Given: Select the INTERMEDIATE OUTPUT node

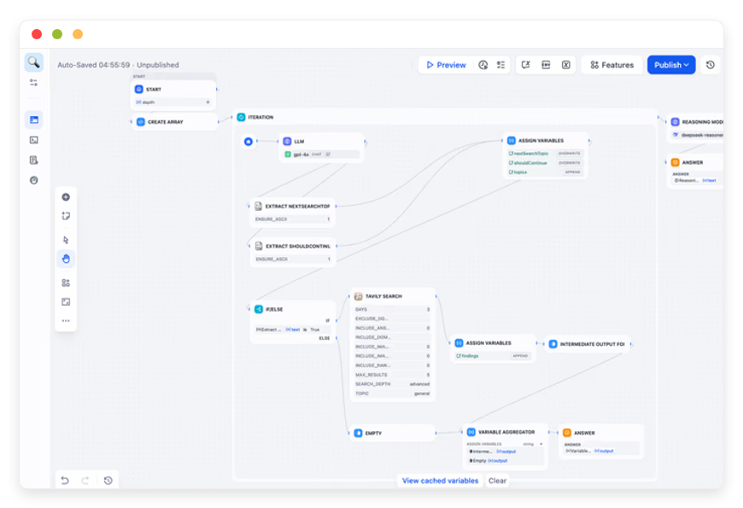Looking at the screenshot, I should [588, 344].
